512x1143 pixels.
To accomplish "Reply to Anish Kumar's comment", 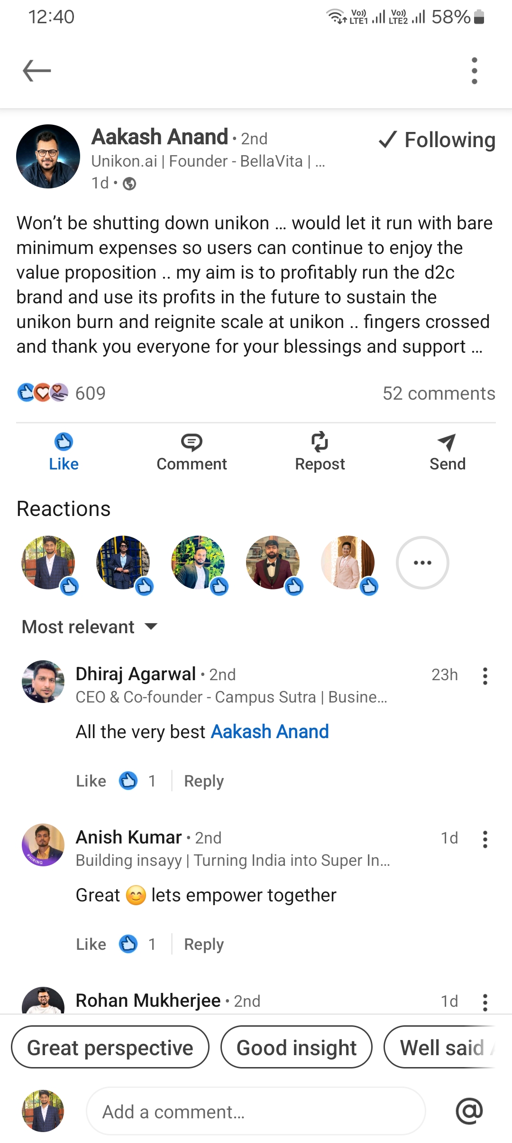I will [203, 944].
